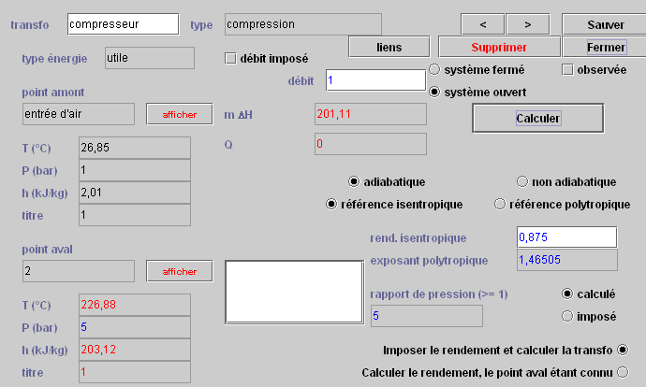
Task: Select 'Calculer le rendement, le point aval étant connu'
Action: click(x=623, y=372)
